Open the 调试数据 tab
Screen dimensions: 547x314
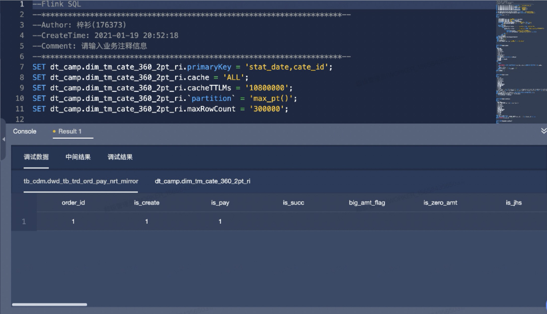pos(36,157)
